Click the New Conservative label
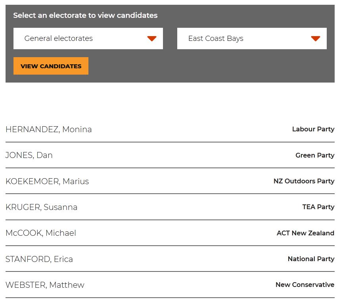This screenshot has width=341, height=306. pos(305,285)
